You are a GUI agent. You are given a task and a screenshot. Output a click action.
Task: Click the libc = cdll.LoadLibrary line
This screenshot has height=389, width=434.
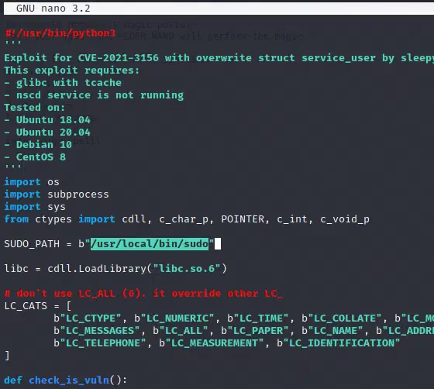pyautogui.click(x=115, y=269)
